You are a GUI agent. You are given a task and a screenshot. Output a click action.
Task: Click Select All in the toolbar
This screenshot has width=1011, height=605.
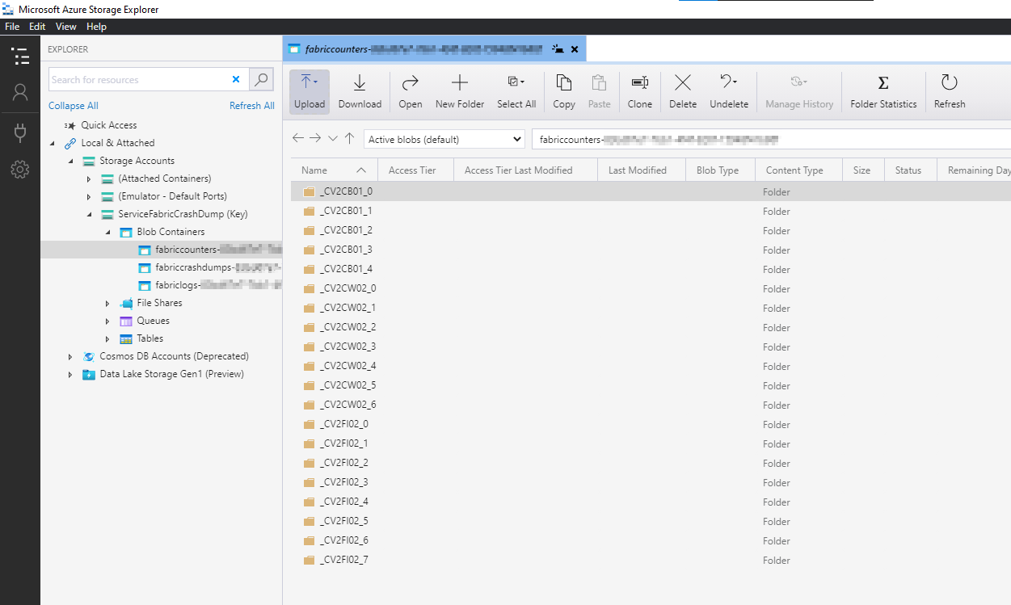click(x=516, y=91)
